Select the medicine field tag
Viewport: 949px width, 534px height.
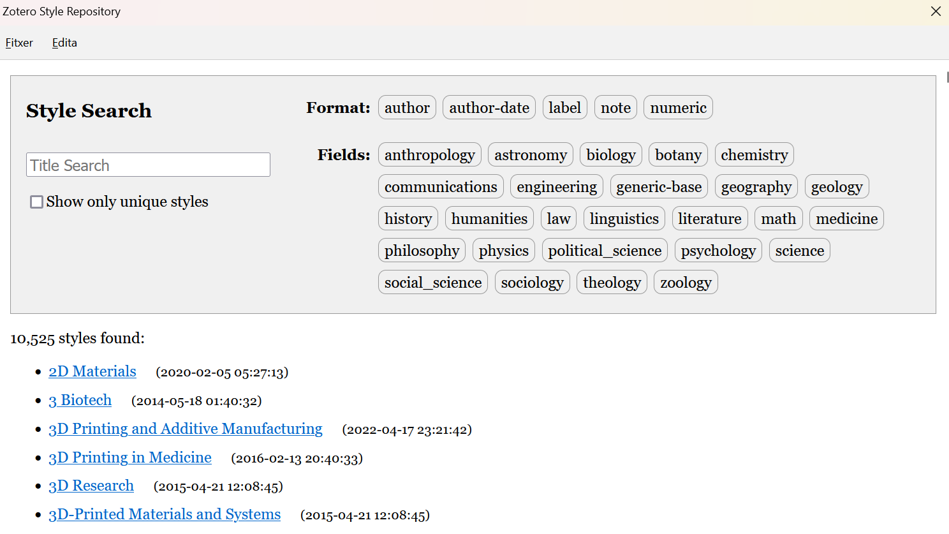pos(846,219)
